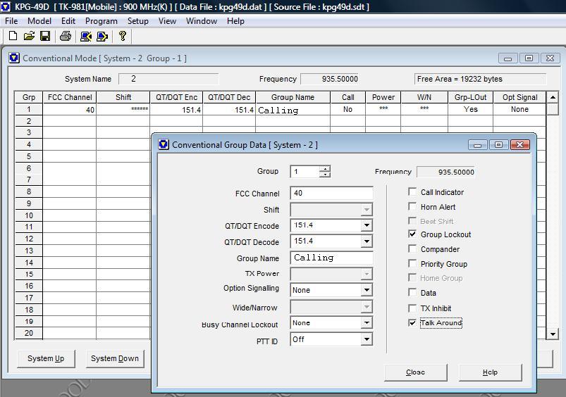Select row number 12 in the Grp column
Viewport: 566px width, 397px height.
[29, 239]
